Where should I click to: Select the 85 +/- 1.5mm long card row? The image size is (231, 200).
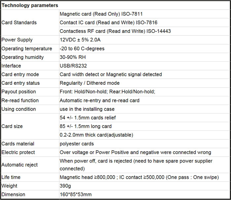coord(85,126)
